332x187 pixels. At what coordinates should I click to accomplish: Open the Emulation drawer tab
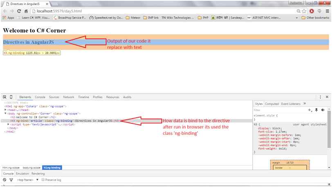point(22,174)
